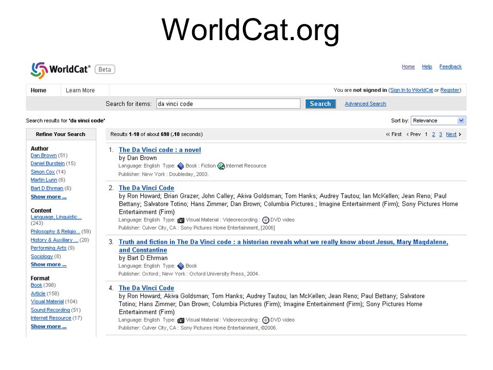Click the Prev page control

coord(413,134)
